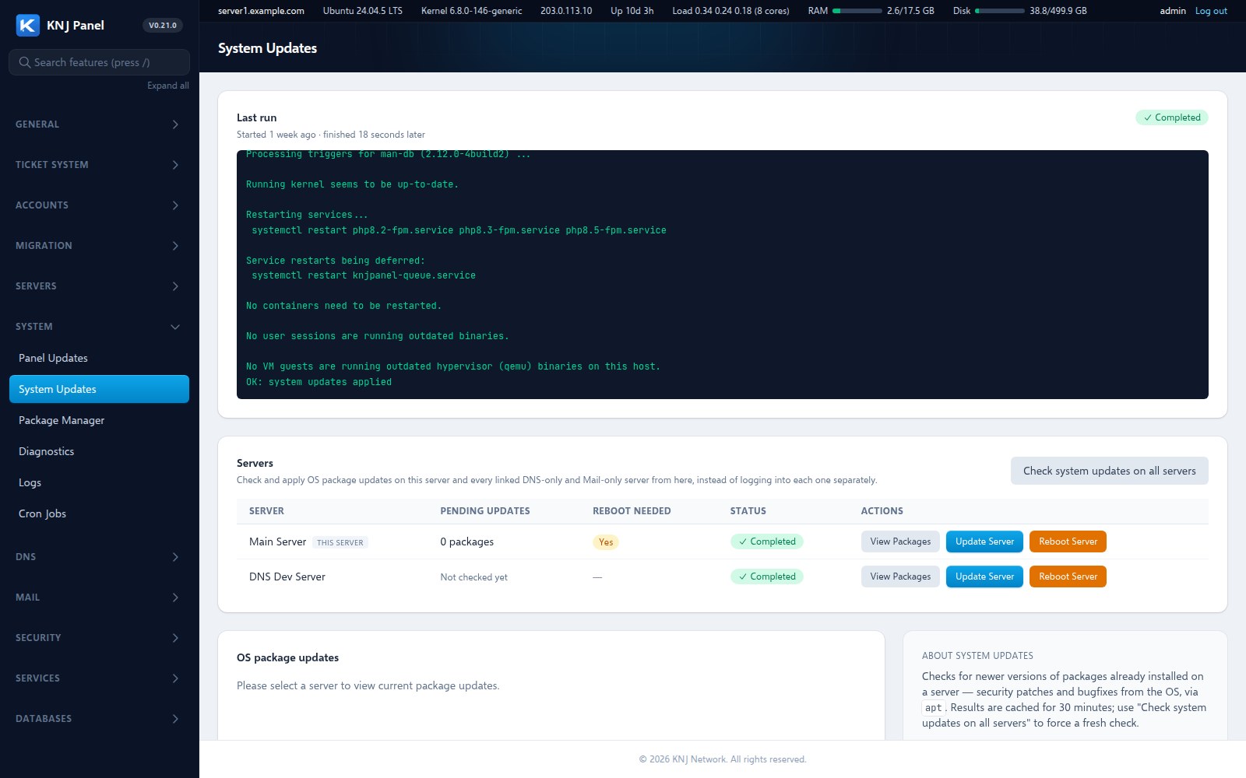Open Package Manager page
The width and height of the screenshot is (1246, 778).
pos(100,420)
